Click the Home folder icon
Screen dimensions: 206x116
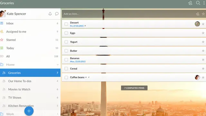click(2, 64)
